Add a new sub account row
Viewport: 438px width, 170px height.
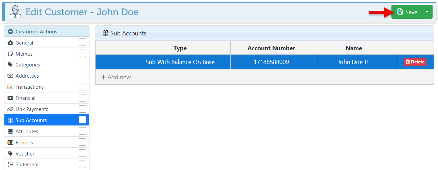pos(119,77)
